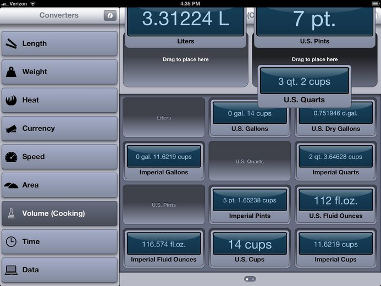Tap the Imperial Fluid Ounces tile

[164, 248]
